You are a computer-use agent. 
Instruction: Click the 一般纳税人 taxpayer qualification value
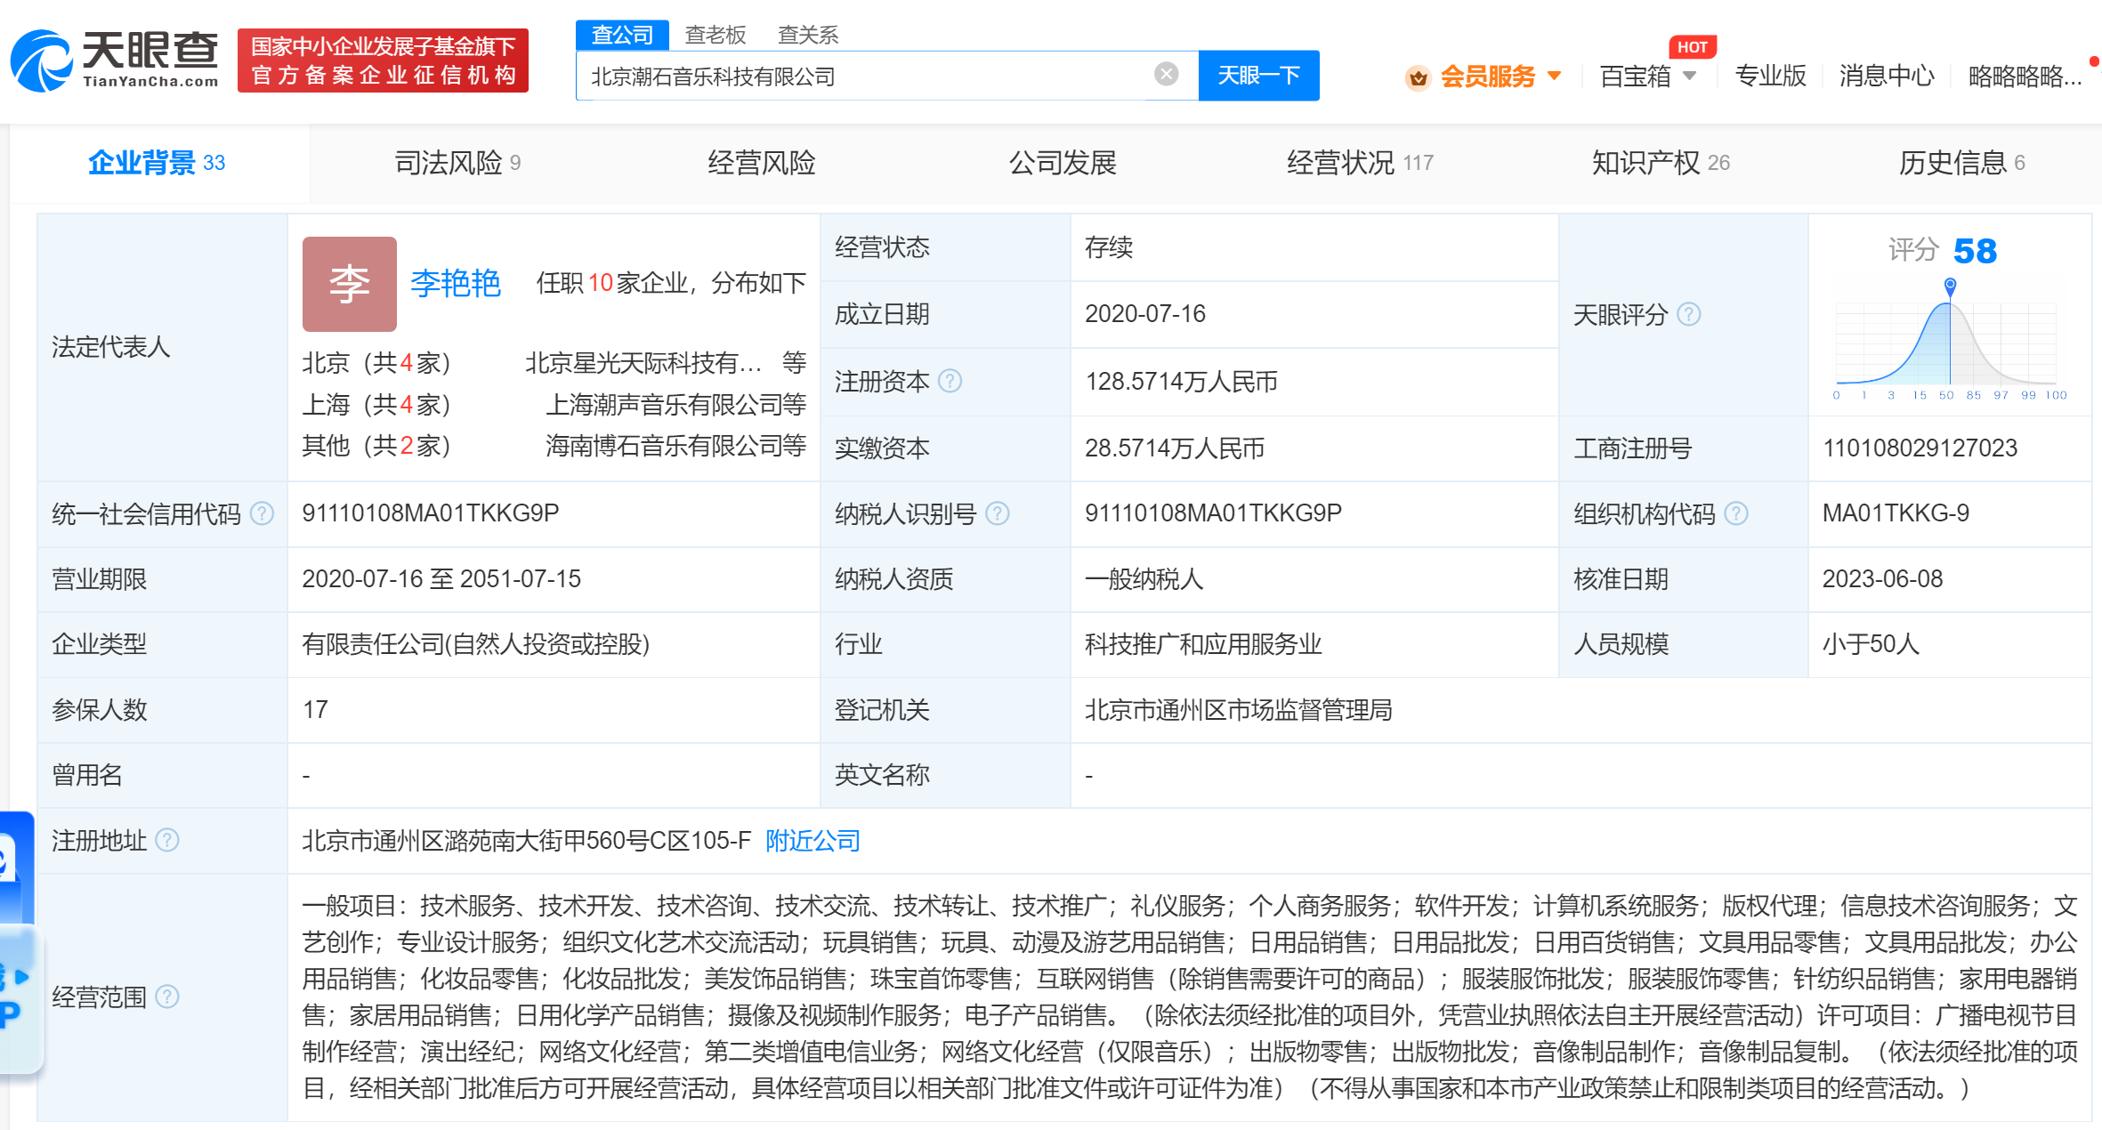pyautogui.click(x=1144, y=579)
